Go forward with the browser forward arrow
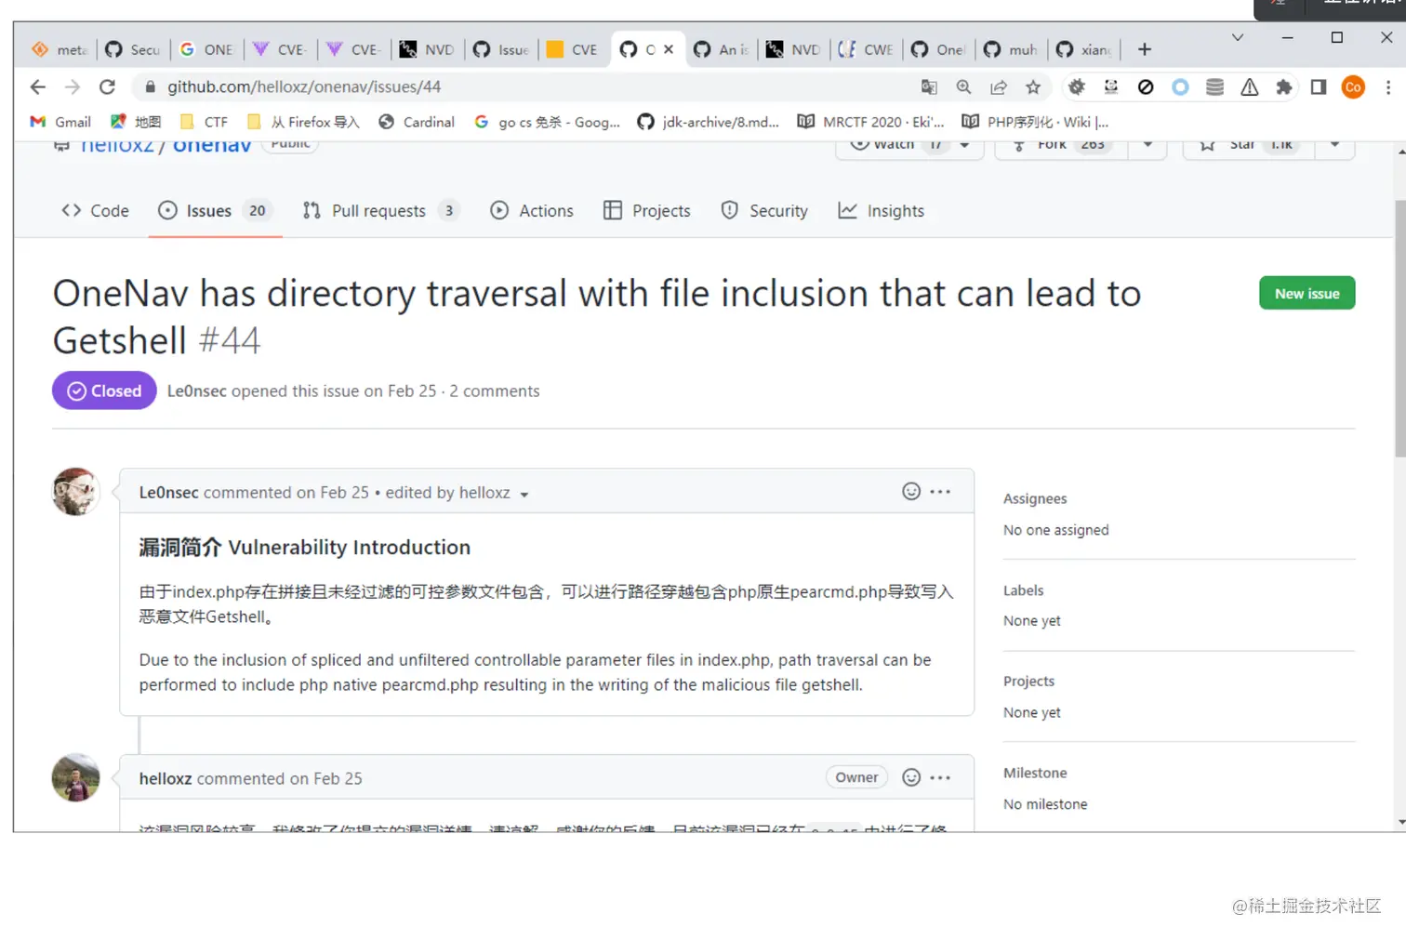 point(73,86)
